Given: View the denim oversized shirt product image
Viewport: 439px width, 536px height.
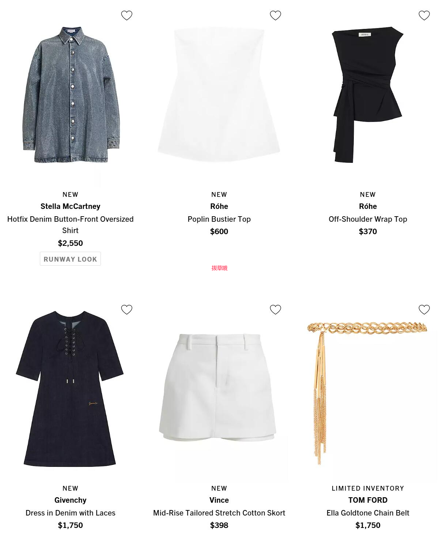Looking at the screenshot, I should click(71, 95).
